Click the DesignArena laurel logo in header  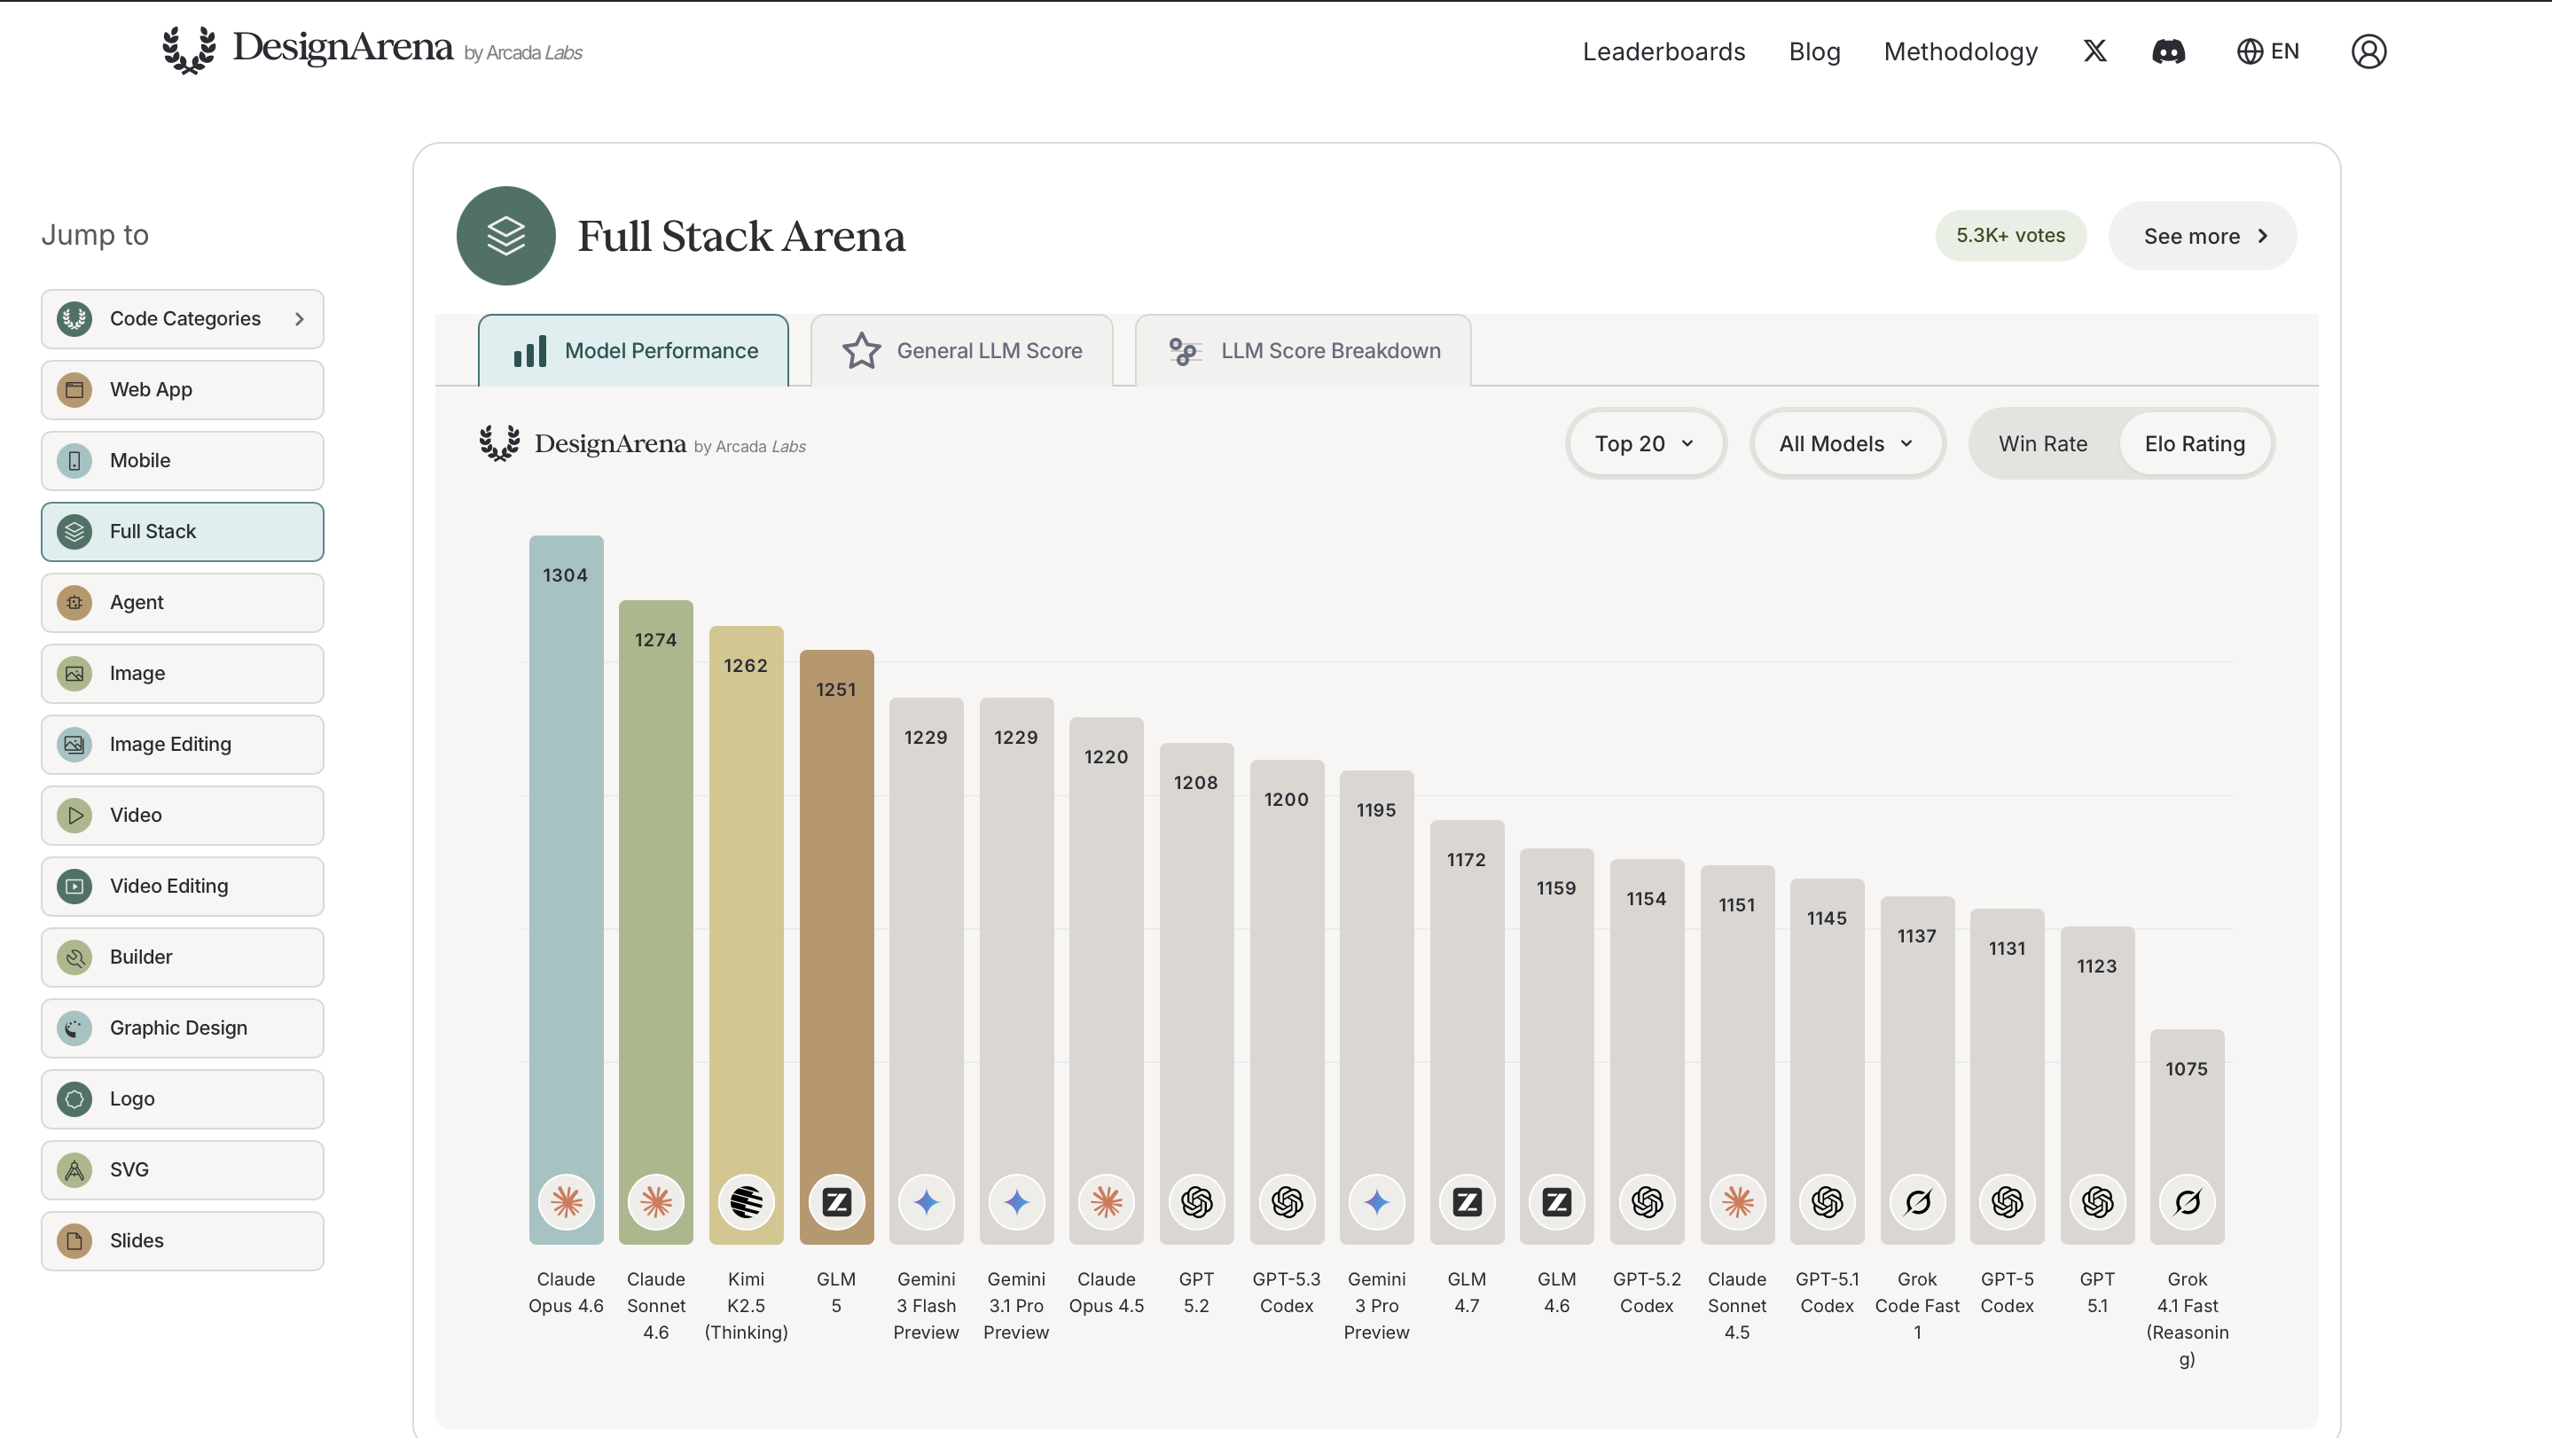189,50
